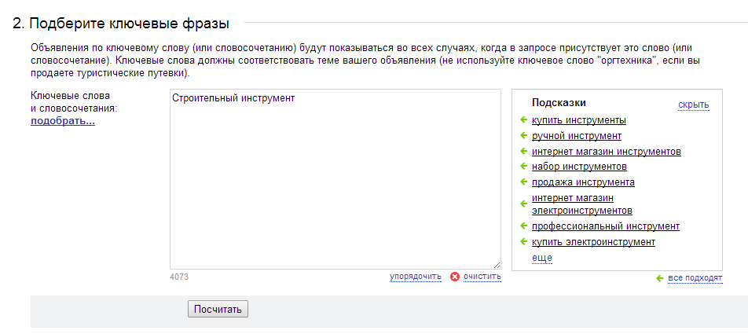Screen dimensions: 748x334
Task: Expand more suggestions with 'еще' link
Action: click(x=542, y=258)
